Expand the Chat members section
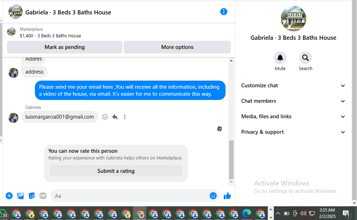Image resolution: width=357 pixels, height=220 pixels. click(x=293, y=101)
